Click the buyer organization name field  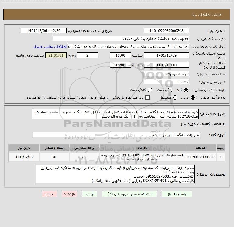pyautogui.click(x=121, y=38)
